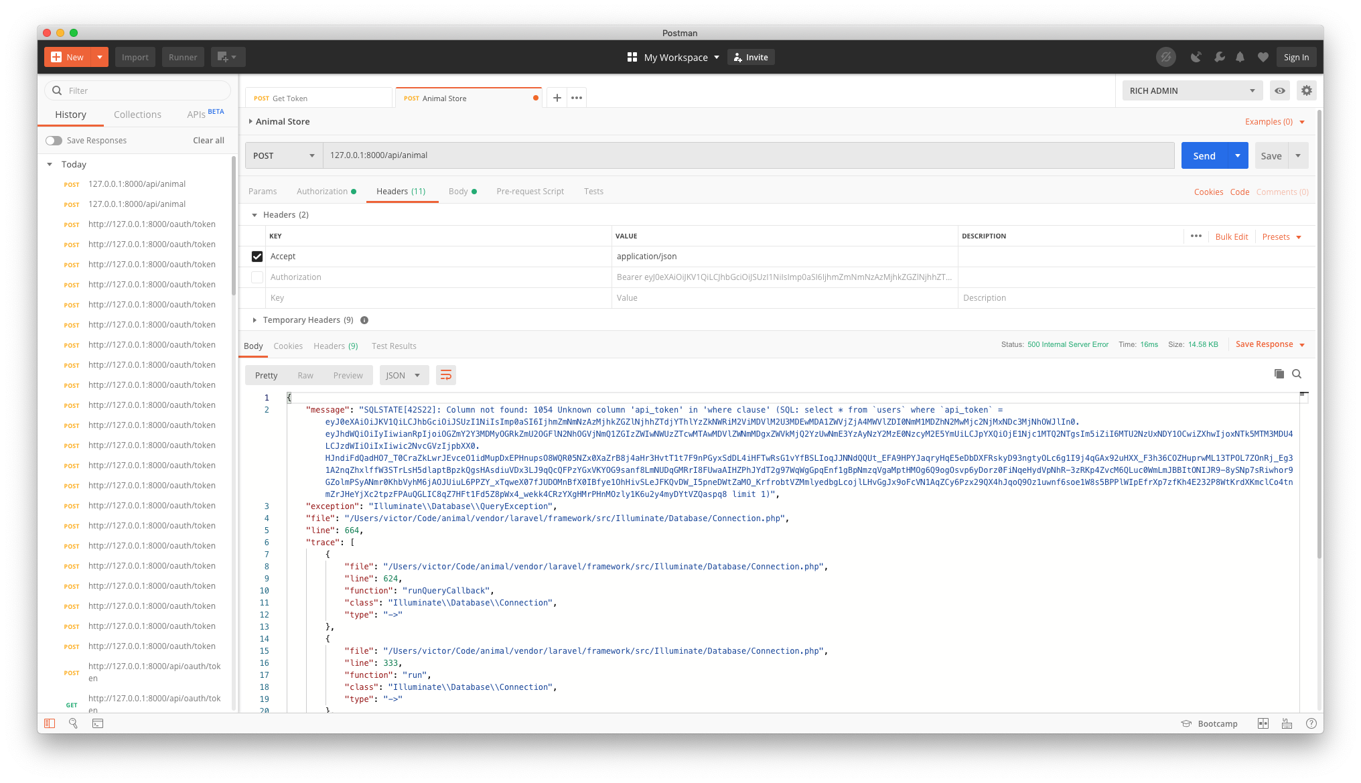Expand the Temporary Headers section
1361x783 pixels.
point(255,320)
